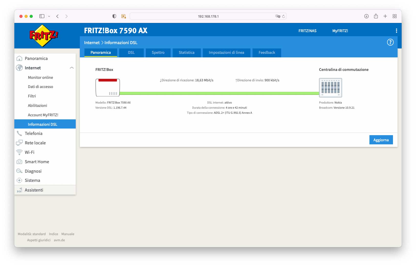Open the Impostazioni di linea tab
Viewport: 416px width, 266px height.
[226, 53]
